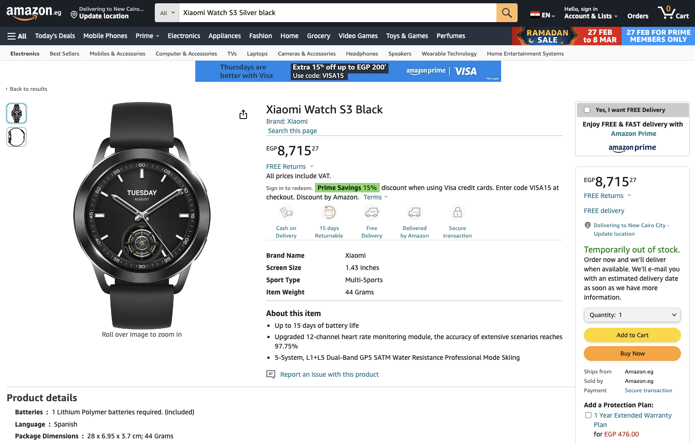Go to the Wearable Technology category tab
The height and width of the screenshot is (444, 695).
coord(449,54)
